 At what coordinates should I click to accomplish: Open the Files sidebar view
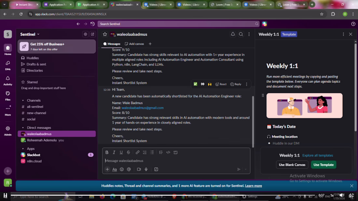pos(8,96)
